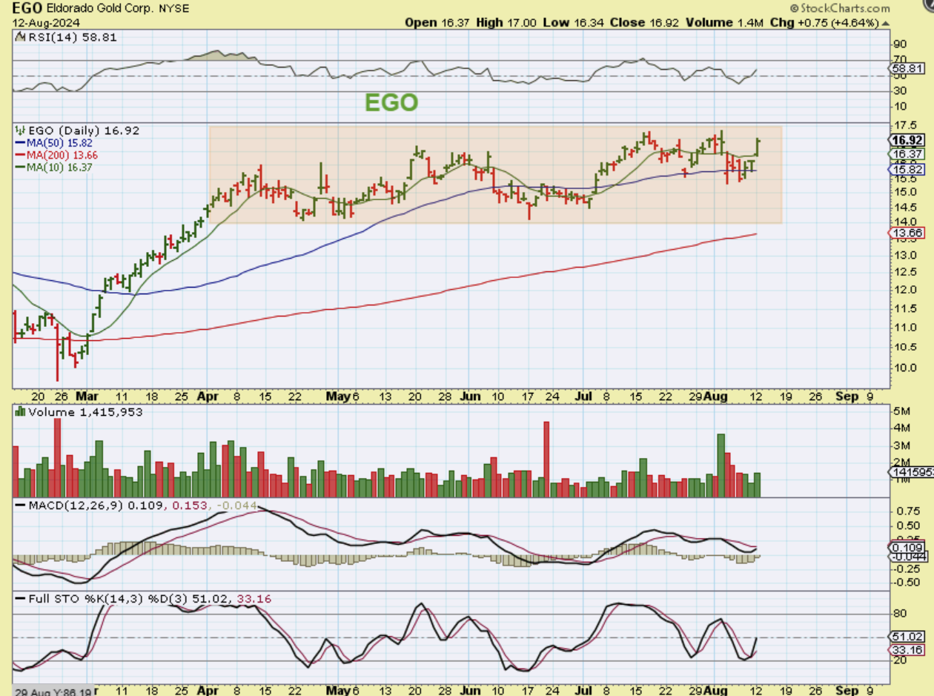
Task: Click the tallest red volume bar in late June
Action: 546,459
